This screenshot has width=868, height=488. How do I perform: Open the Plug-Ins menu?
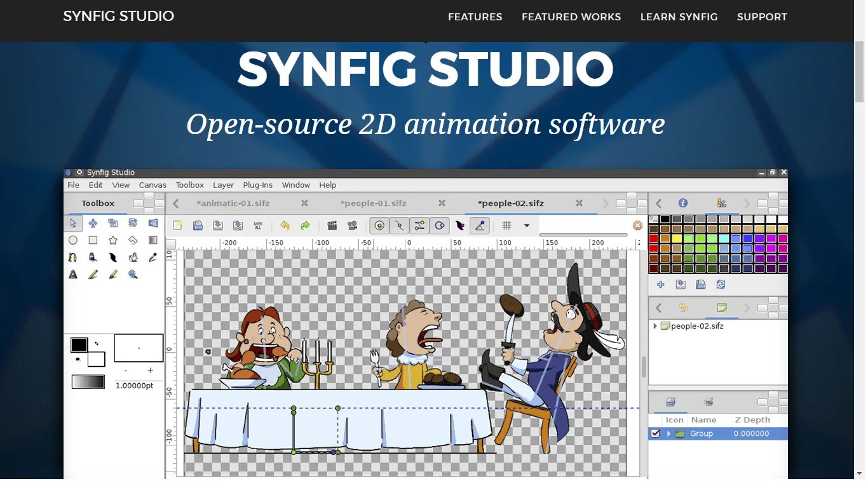pyautogui.click(x=257, y=185)
